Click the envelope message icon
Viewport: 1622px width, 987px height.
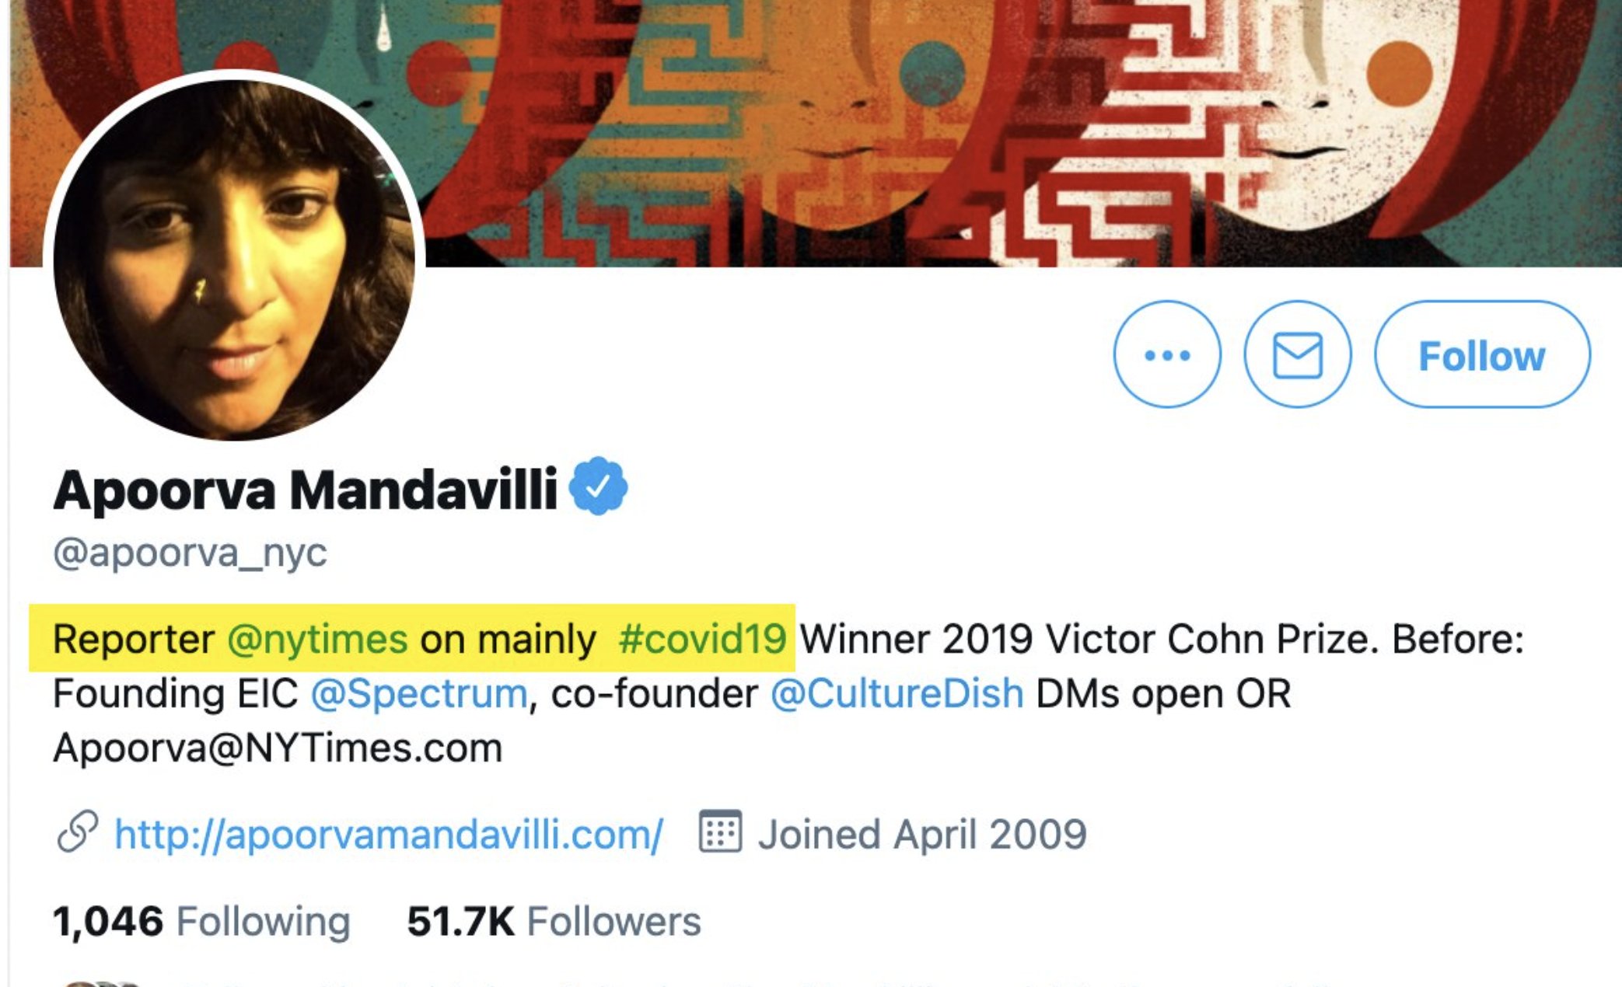tap(1297, 355)
